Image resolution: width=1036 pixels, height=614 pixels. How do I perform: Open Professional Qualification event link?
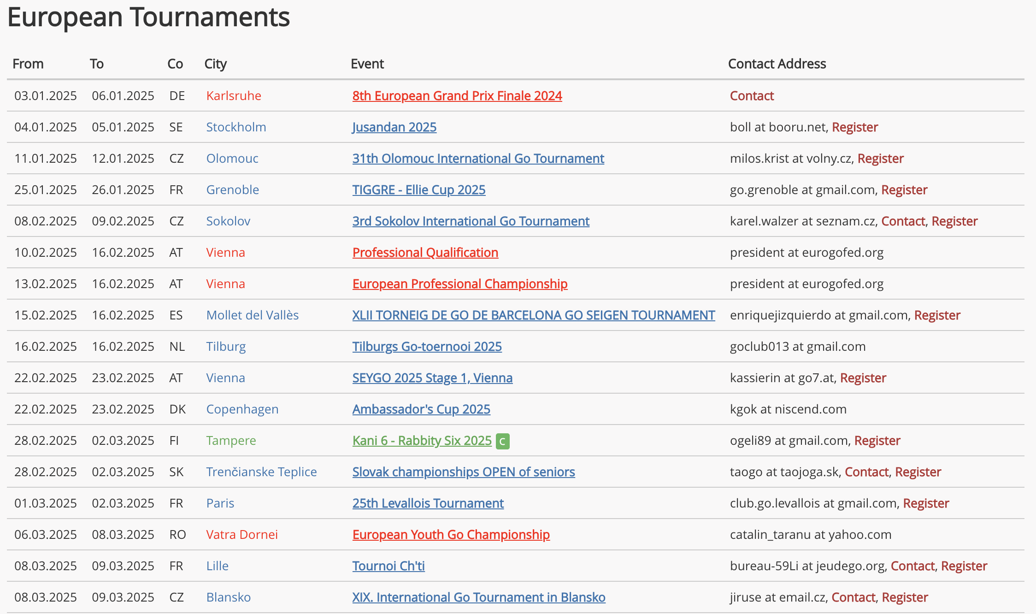pos(425,253)
